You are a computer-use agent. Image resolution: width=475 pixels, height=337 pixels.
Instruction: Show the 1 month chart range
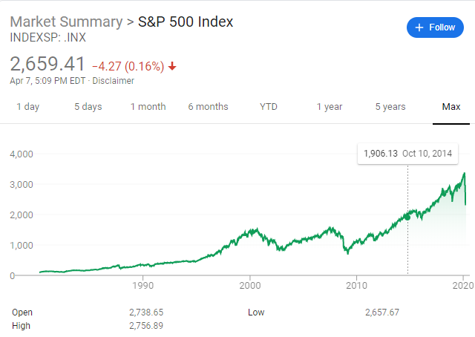[148, 107]
